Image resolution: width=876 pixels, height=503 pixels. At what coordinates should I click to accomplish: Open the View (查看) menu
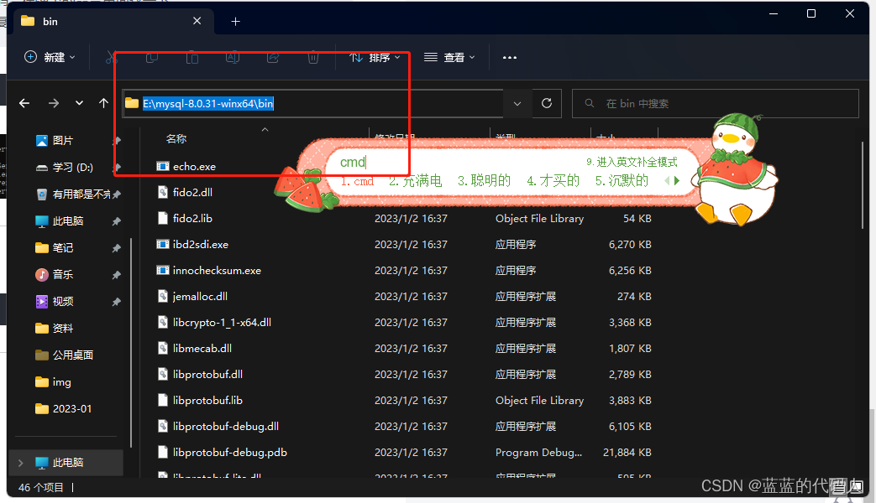pyautogui.click(x=449, y=57)
